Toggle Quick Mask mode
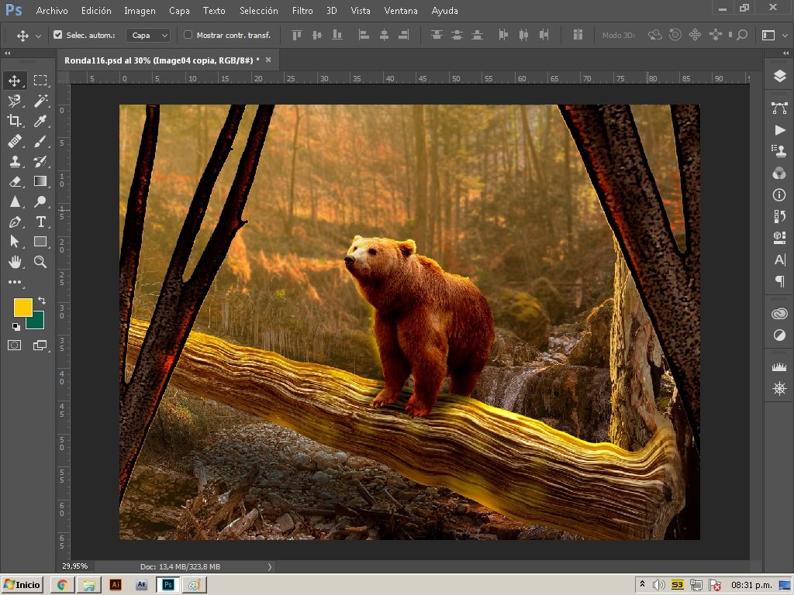The image size is (794, 595). (14, 345)
